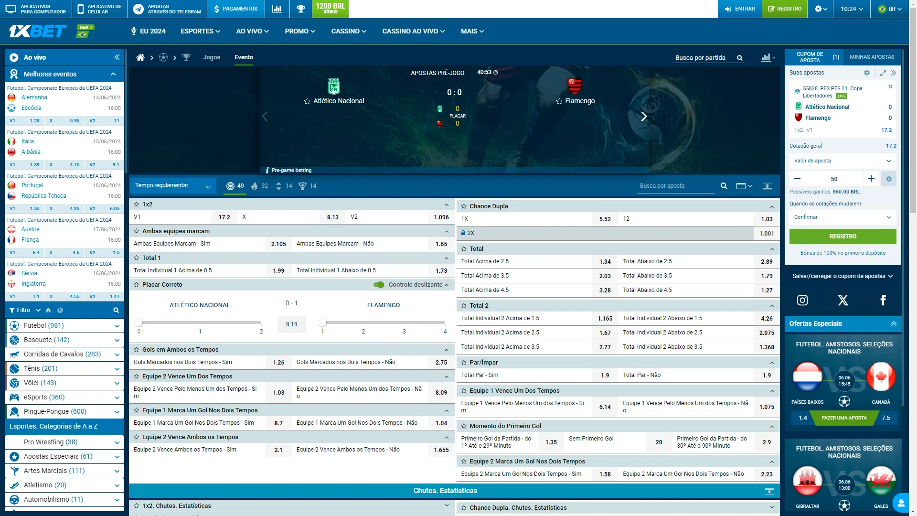Open CASSINO menu

(349, 31)
